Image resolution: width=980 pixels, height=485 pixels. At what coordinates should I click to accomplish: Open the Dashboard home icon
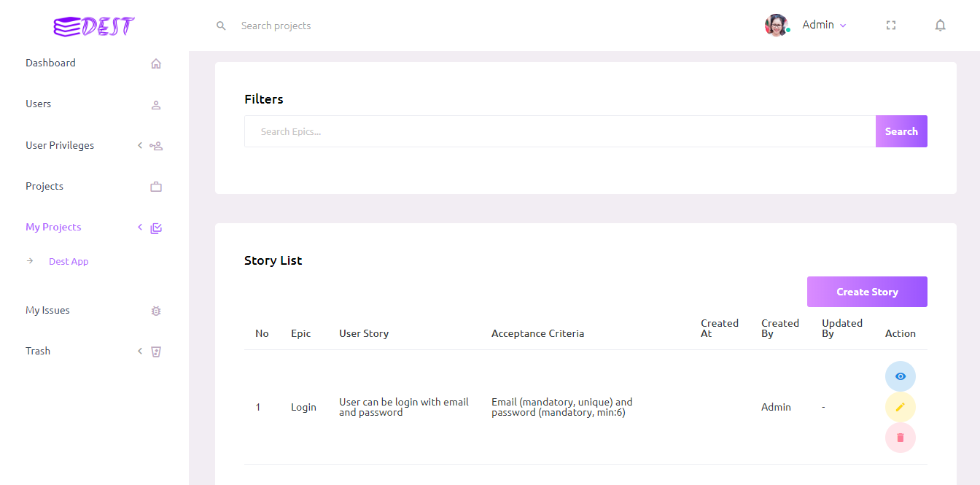click(x=155, y=63)
